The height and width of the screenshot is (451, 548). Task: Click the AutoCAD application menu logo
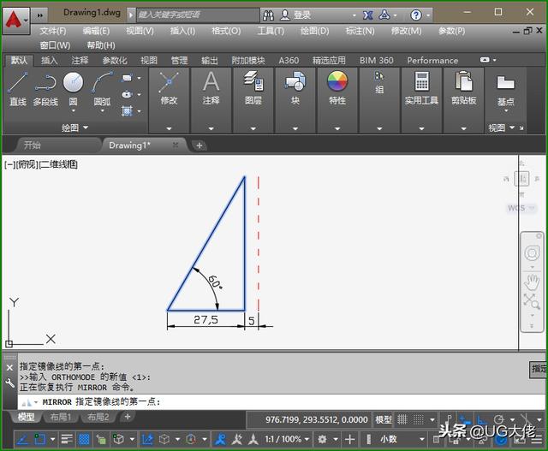pyautogui.click(x=15, y=15)
